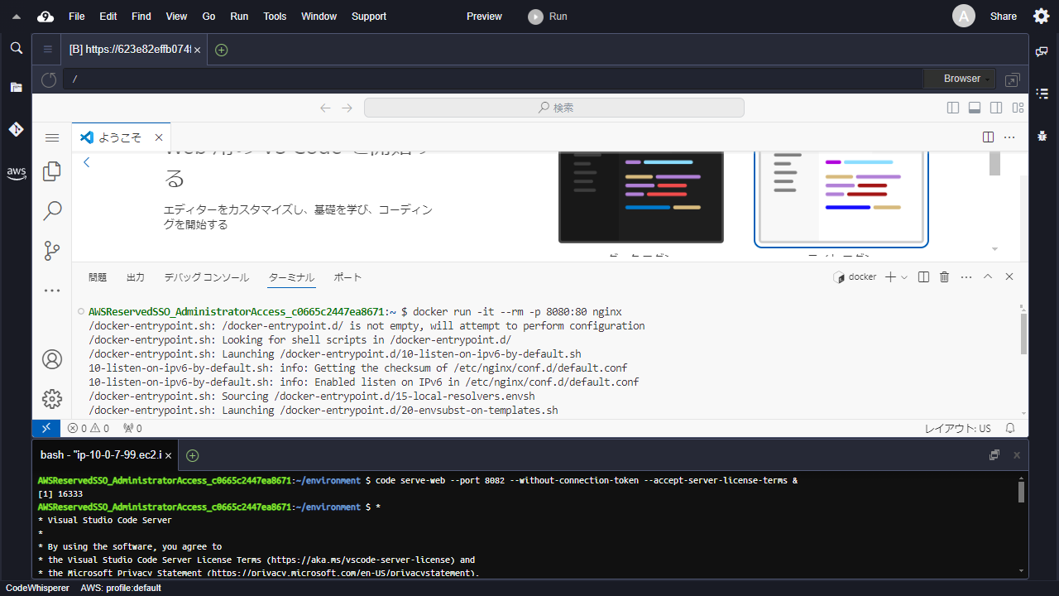Open VS Code Search in activity bar

pos(52,210)
